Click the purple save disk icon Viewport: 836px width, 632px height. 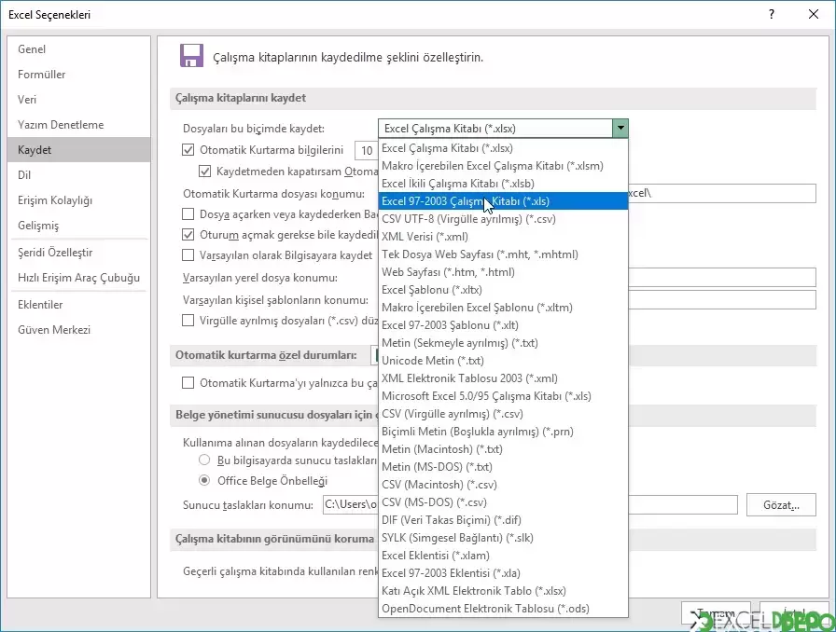[x=191, y=56]
